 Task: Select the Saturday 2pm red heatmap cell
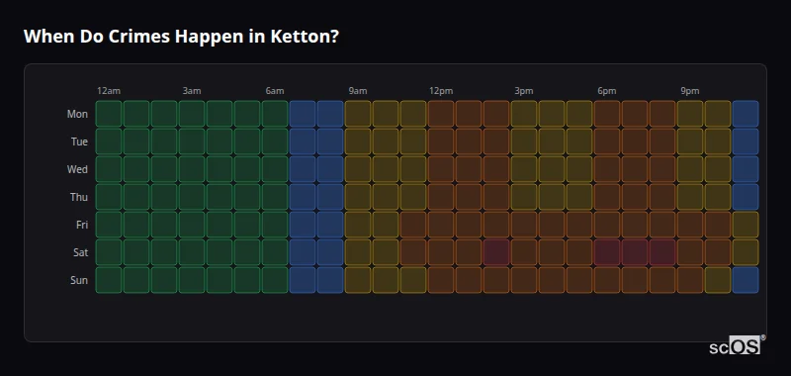click(496, 252)
